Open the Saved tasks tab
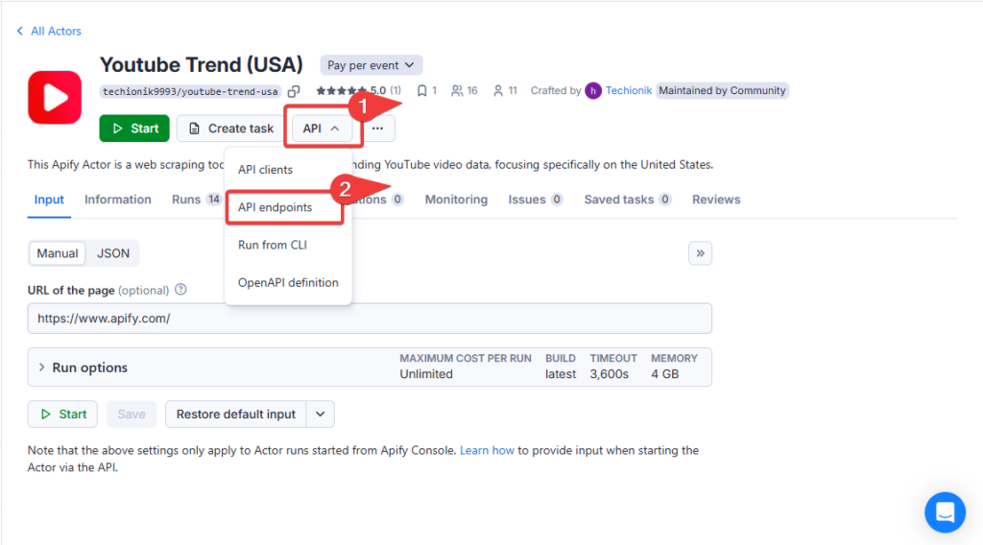This screenshot has height=545, width=983. 628,200
